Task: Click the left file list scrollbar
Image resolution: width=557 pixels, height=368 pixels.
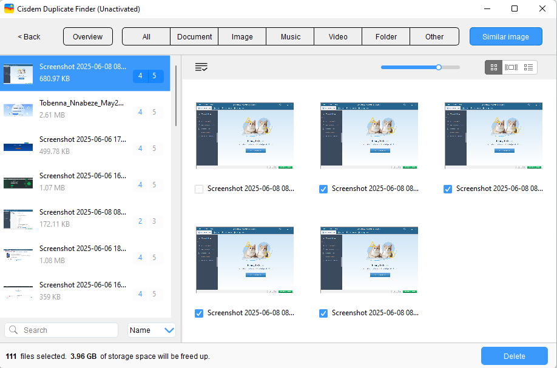Action: 176,96
